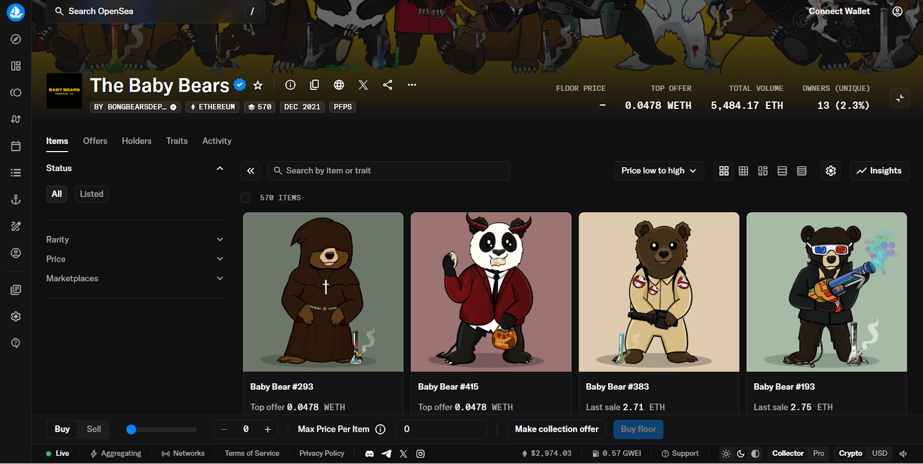Image resolution: width=923 pixels, height=464 pixels.
Task: Open the Telegram link in footer
Action: pyautogui.click(x=387, y=454)
